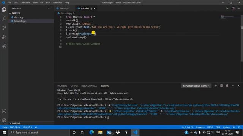Select Python 3.8.5 64-bit interpreter in status bar
This screenshot has height=136, width=243.
pyautogui.click(x=11, y=127)
